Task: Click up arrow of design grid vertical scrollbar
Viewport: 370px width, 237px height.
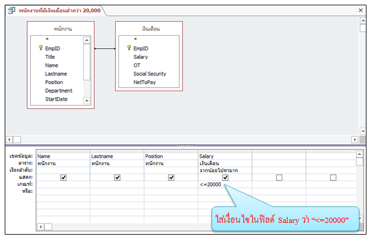Action: coord(359,154)
